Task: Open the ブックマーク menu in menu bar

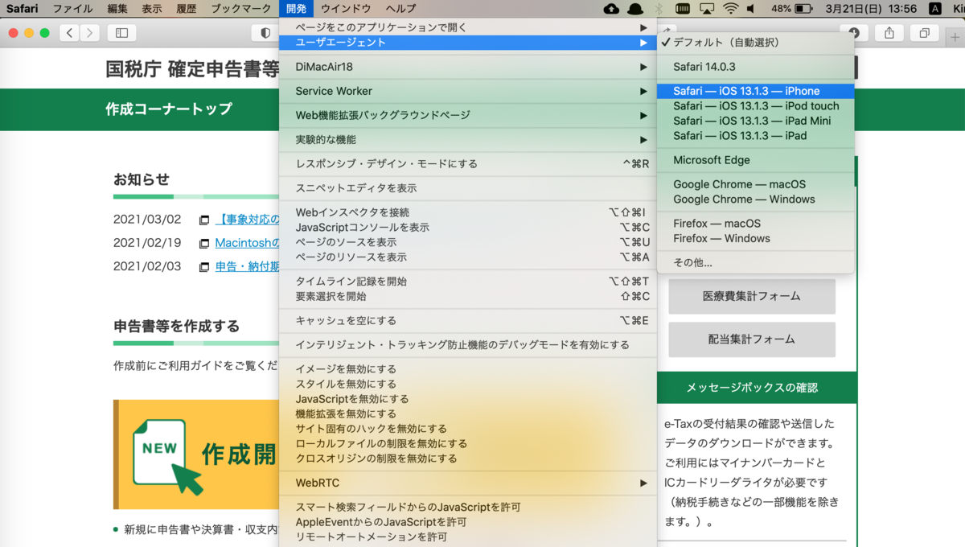Action: pos(241,9)
